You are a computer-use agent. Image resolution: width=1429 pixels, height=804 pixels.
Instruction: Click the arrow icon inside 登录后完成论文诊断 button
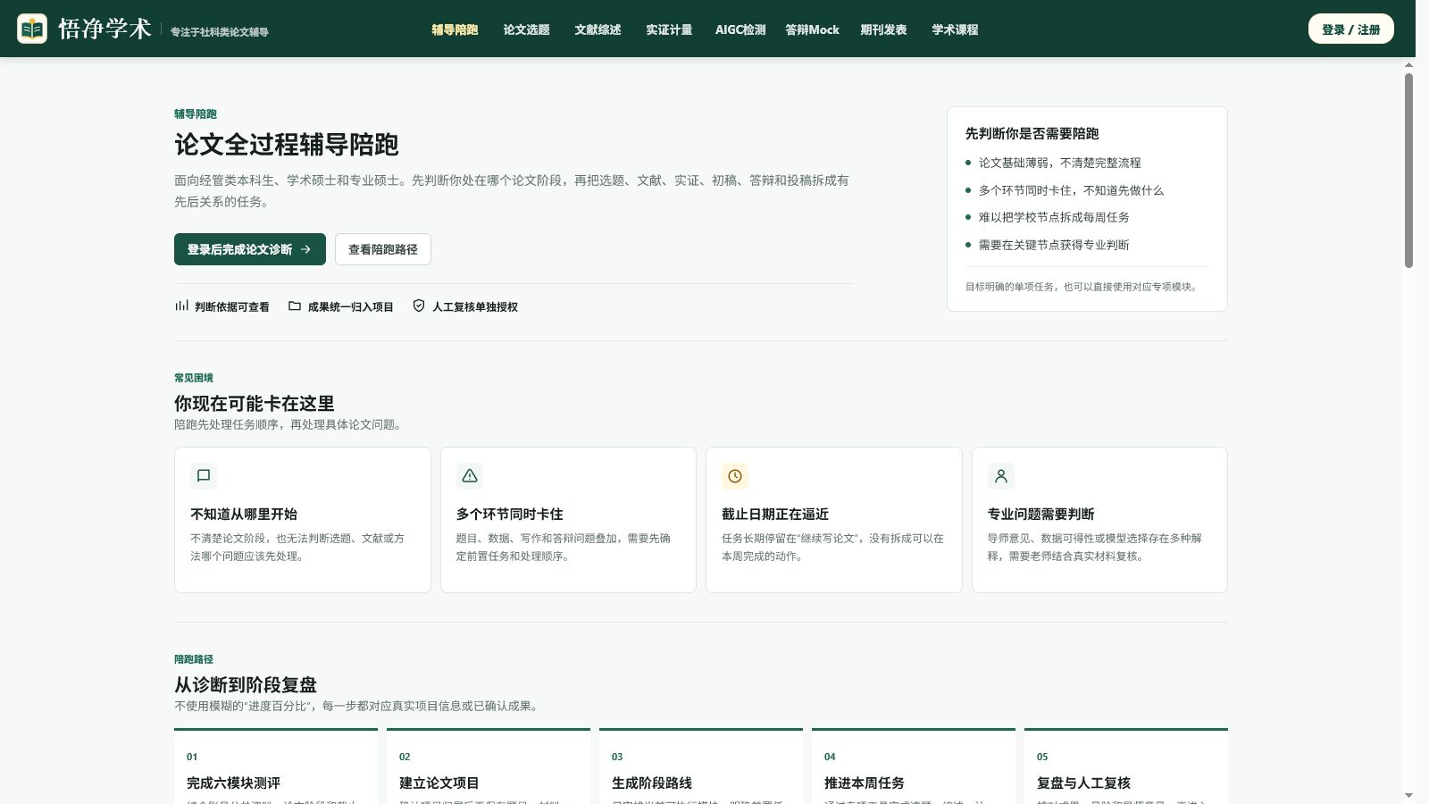tap(305, 249)
